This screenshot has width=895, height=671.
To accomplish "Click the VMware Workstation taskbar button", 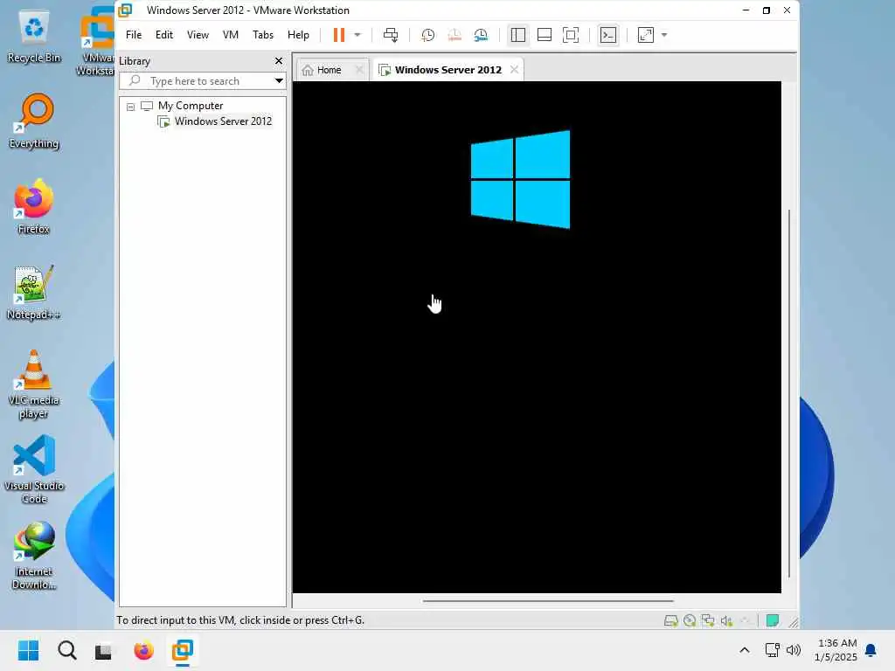I will [183, 650].
